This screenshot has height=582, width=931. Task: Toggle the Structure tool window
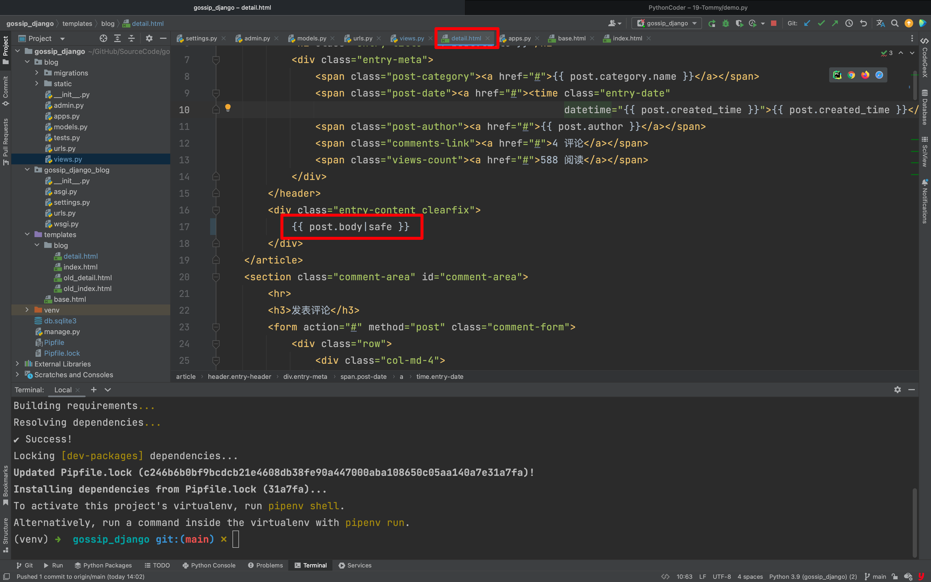(x=5, y=535)
